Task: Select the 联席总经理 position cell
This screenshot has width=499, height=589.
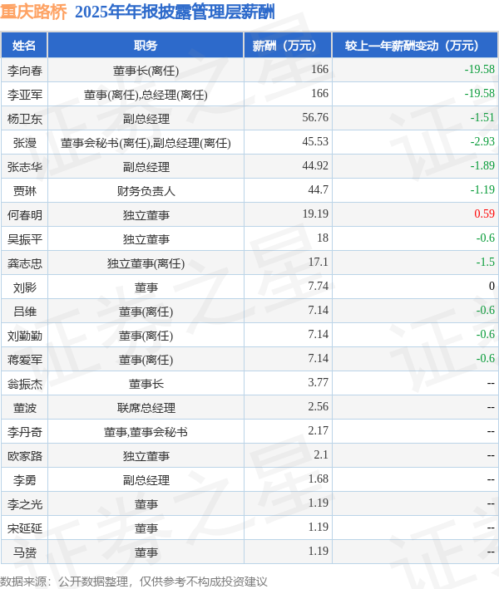Action: [x=146, y=408]
